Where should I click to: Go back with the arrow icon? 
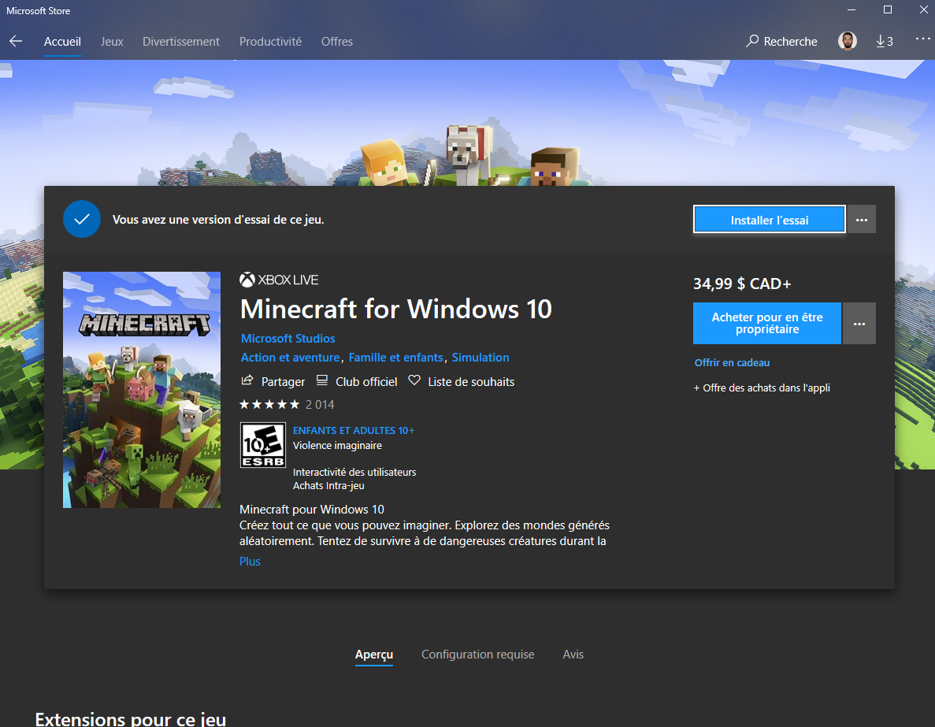16,41
